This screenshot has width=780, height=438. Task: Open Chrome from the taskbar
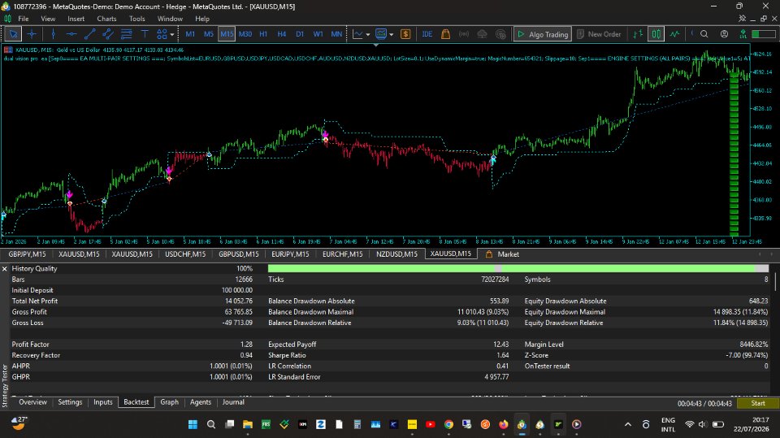pos(448,424)
